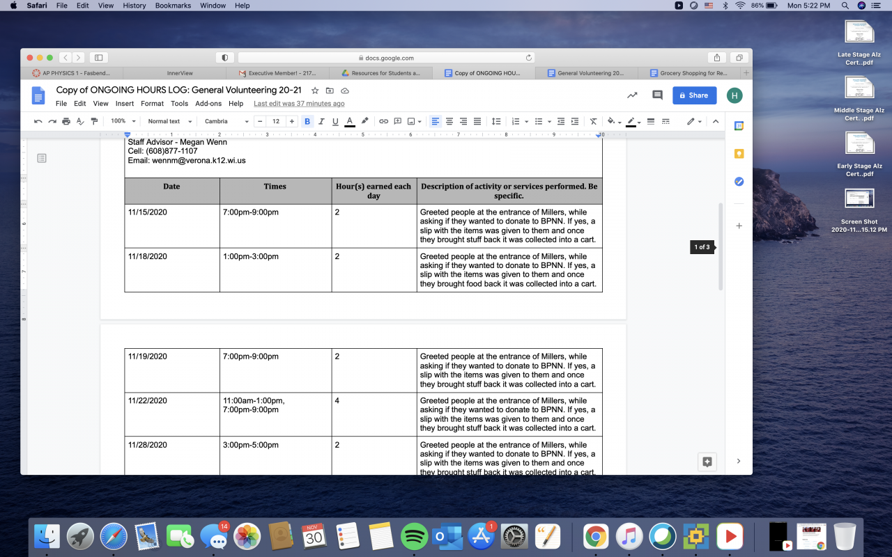View the cloud save status

click(345, 91)
